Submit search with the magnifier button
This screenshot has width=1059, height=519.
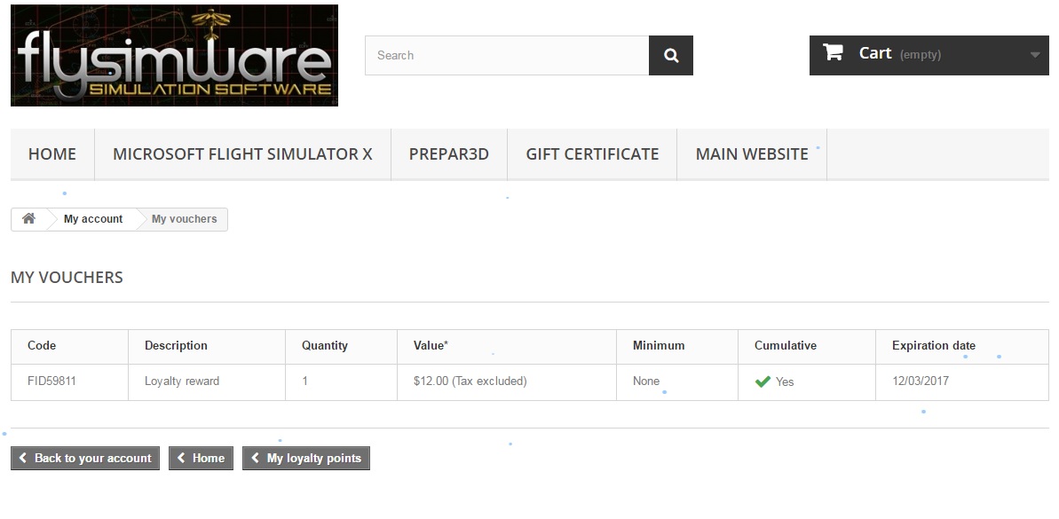pos(671,55)
